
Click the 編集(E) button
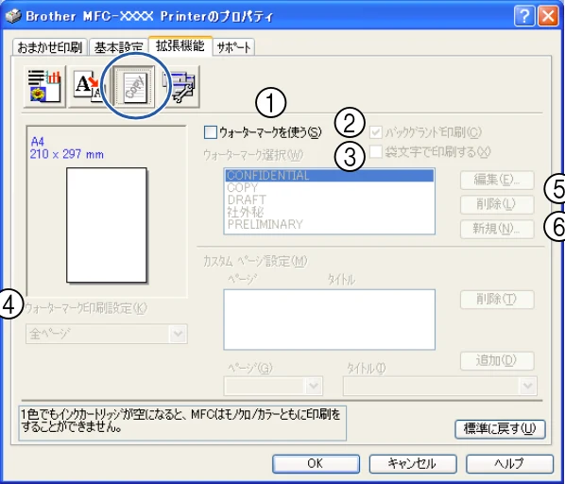[497, 180]
